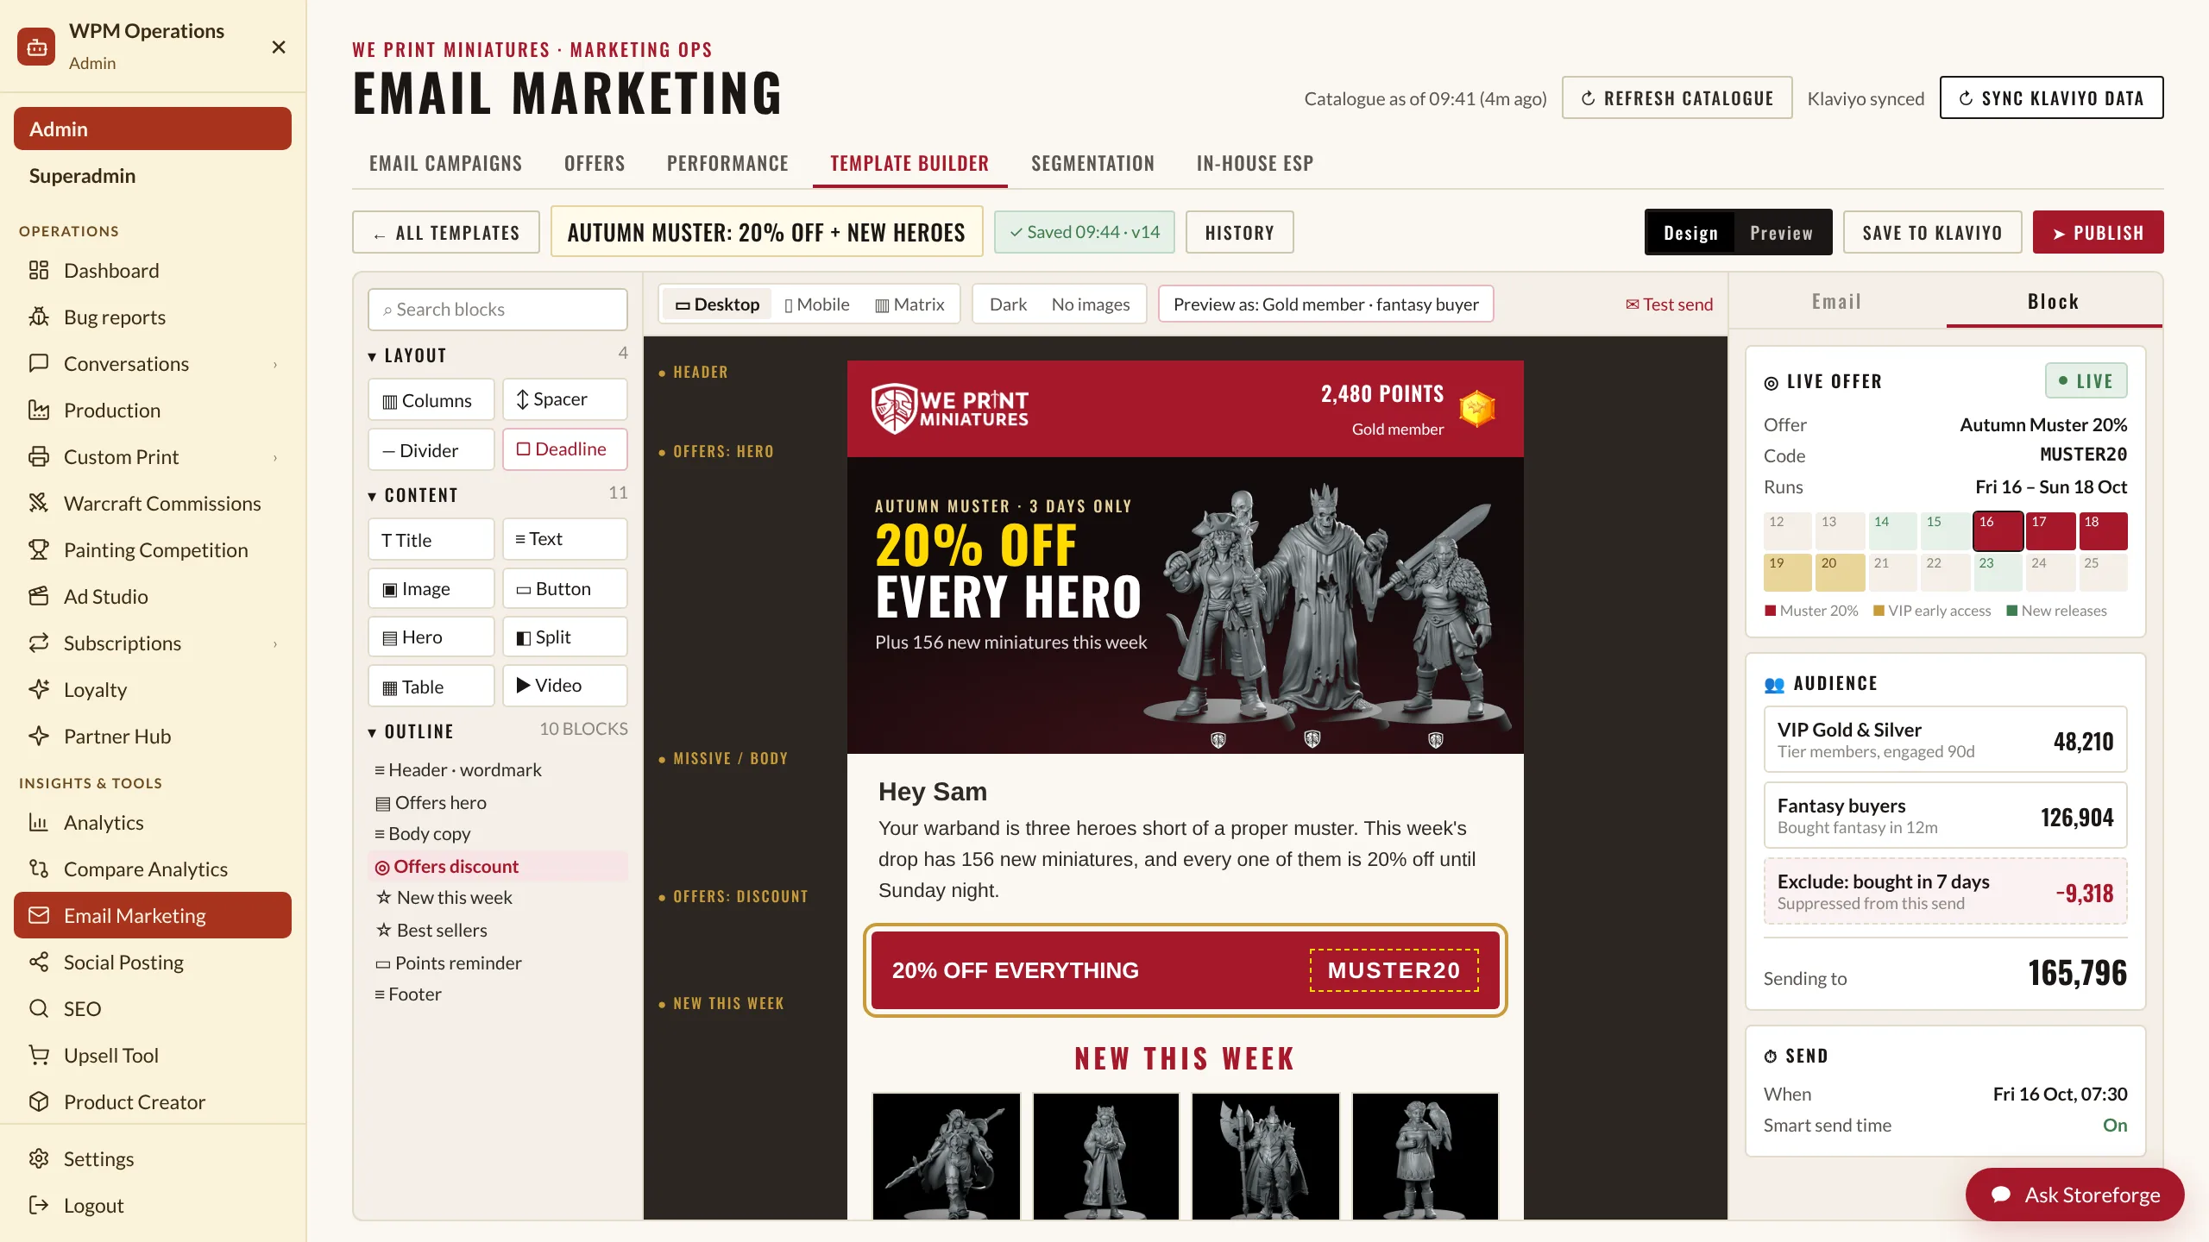Image resolution: width=2209 pixels, height=1242 pixels.
Task: Click the WPM Operations robot logo
Action: (36, 47)
